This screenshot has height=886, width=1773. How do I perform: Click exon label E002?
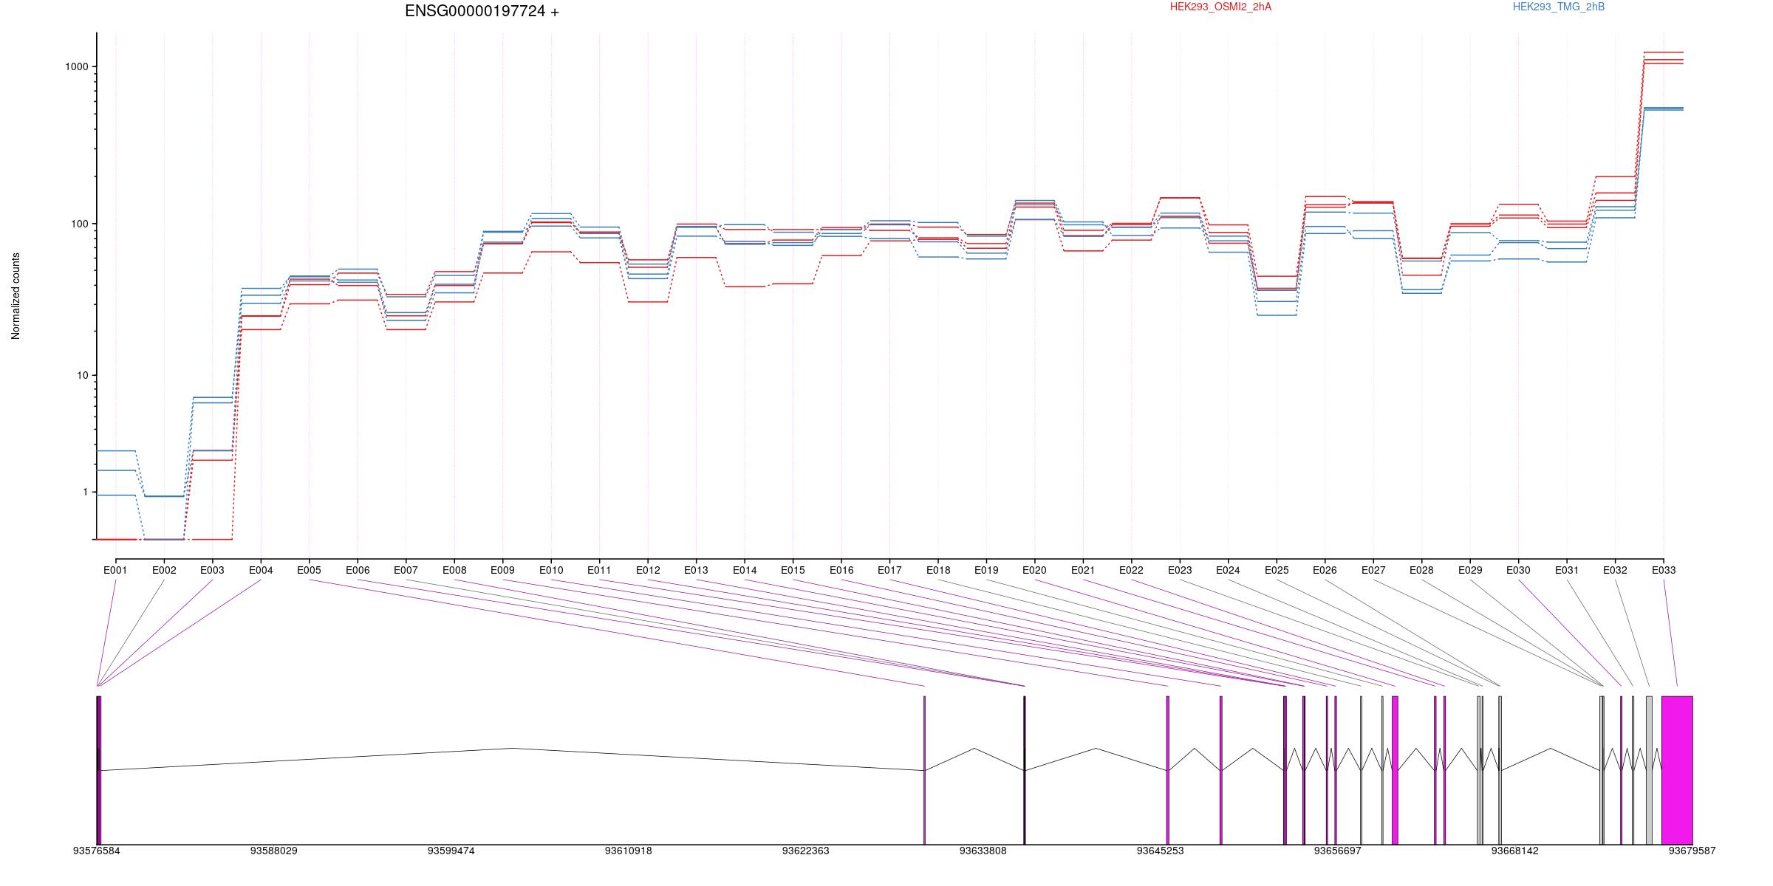click(x=164, y=570)
